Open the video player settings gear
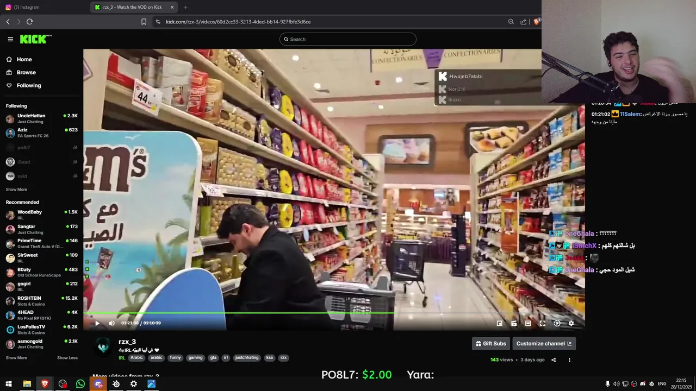The width and height of the screenshot is (696, 391). pyautogui.click(x=571, y=323)
